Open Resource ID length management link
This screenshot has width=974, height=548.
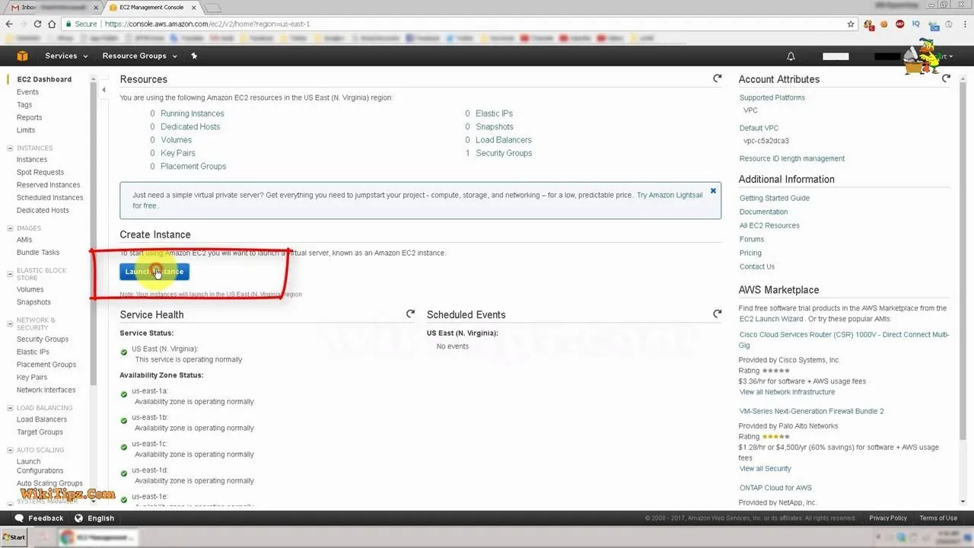click(792, 158)
